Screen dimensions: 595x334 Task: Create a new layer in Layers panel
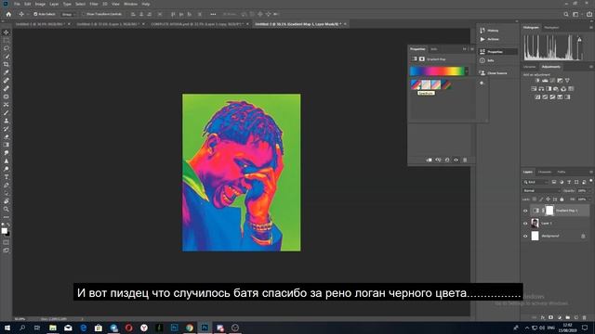click(576, 317)
